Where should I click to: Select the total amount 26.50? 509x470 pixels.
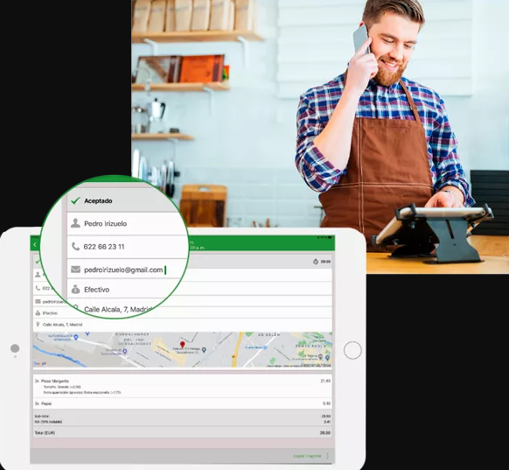click(325, 433)
